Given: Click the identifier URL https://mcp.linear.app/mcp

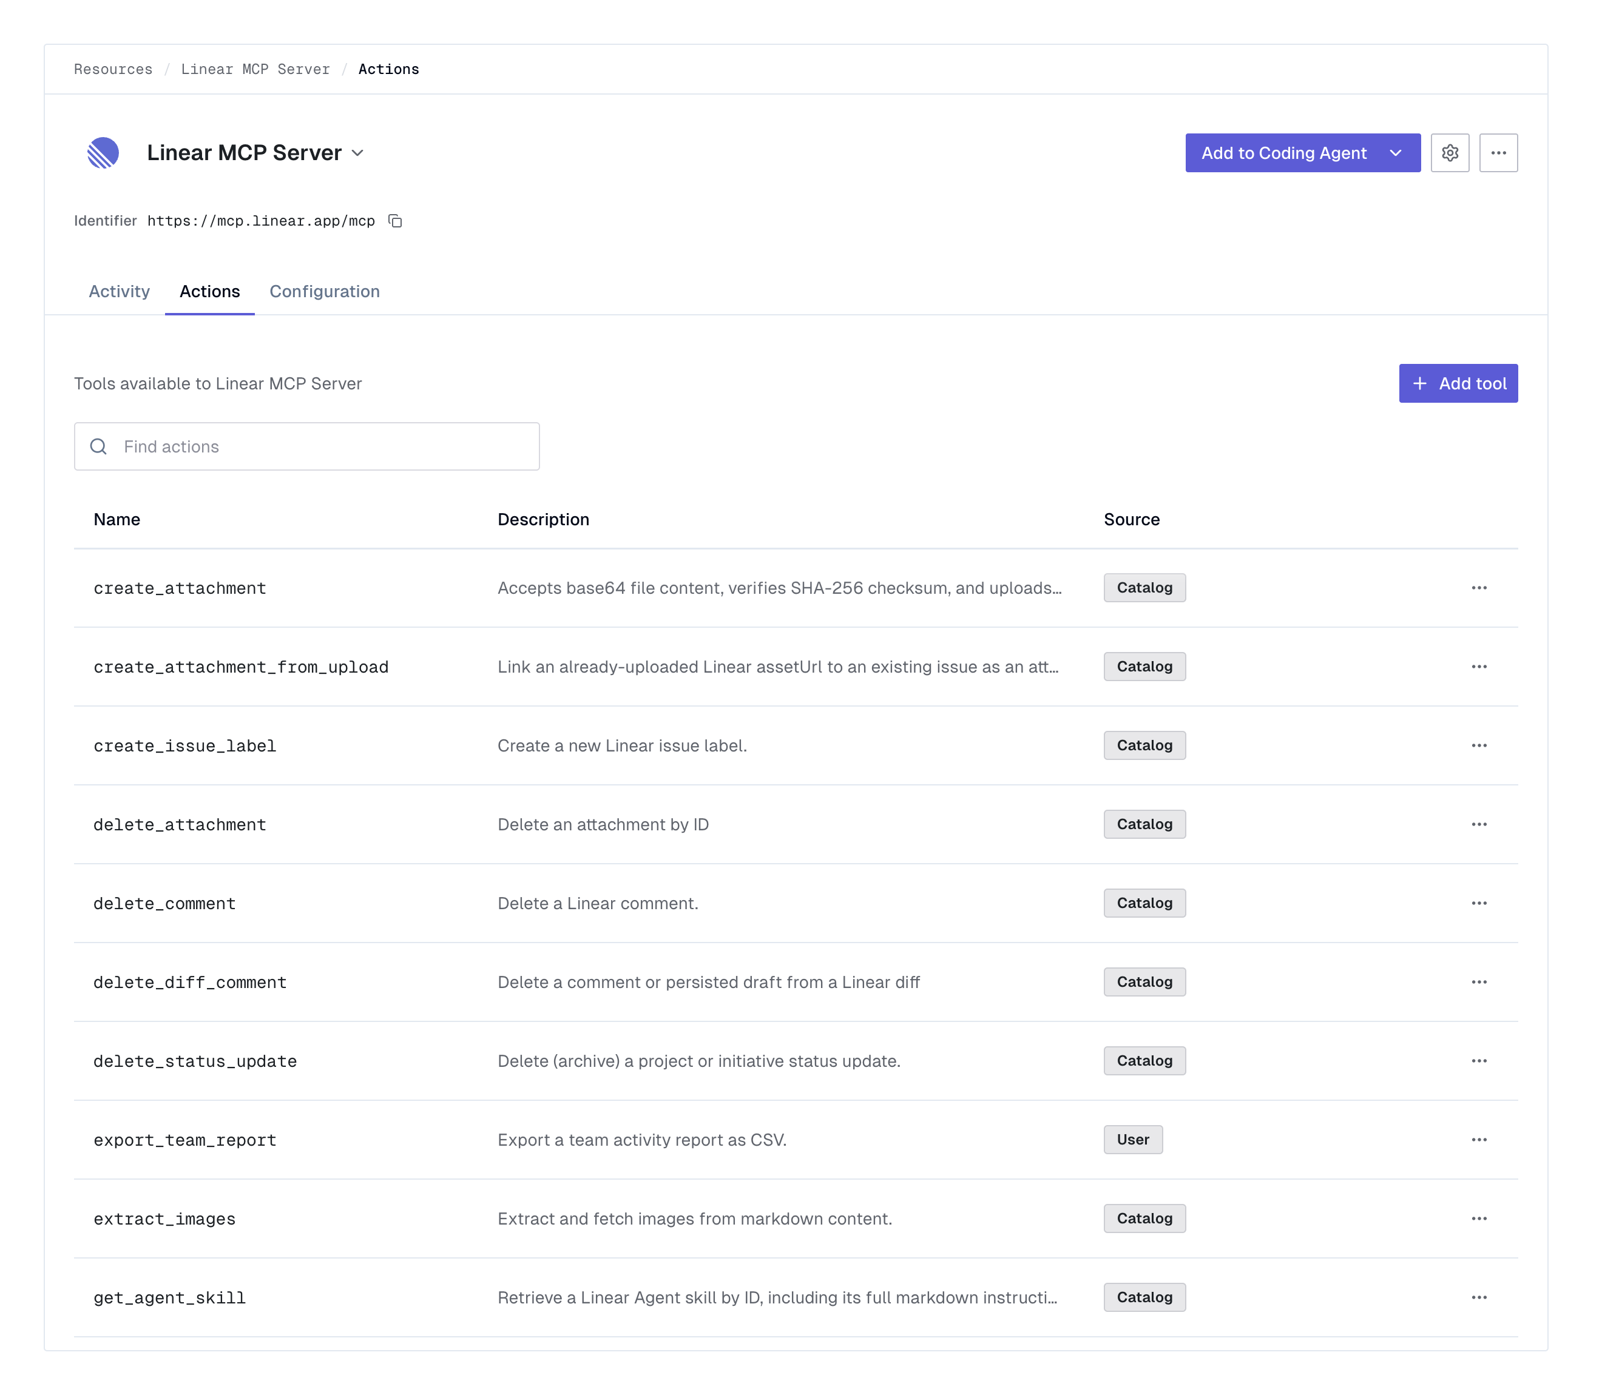Looking at the screenshot, I should click(x=261, y=221).
